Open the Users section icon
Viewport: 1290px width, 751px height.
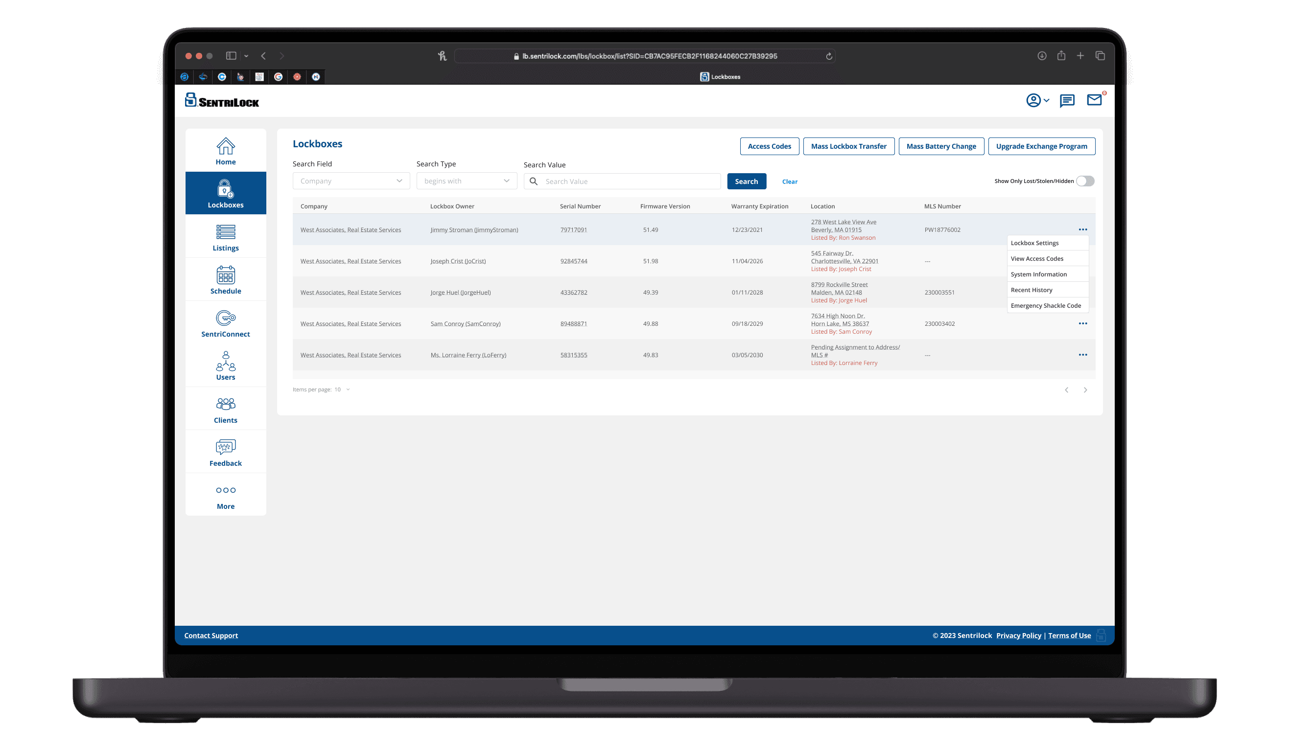(225, 362)
